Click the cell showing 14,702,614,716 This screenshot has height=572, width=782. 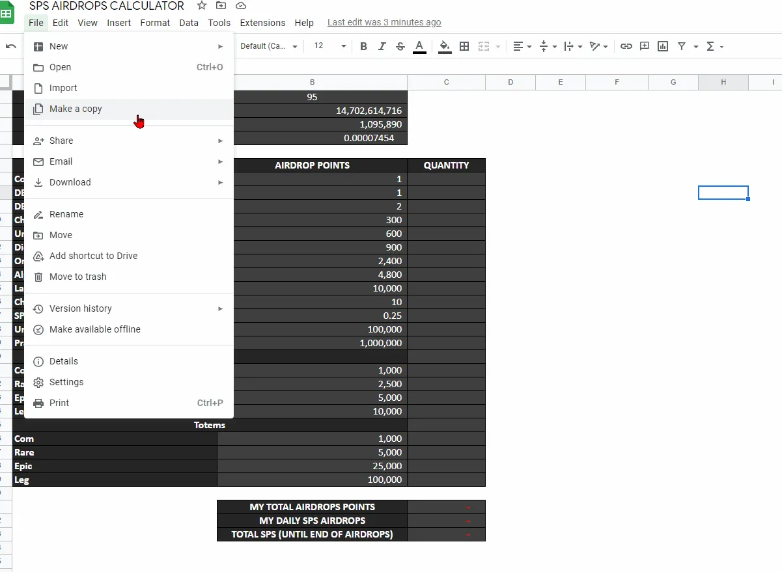point(313,111)
